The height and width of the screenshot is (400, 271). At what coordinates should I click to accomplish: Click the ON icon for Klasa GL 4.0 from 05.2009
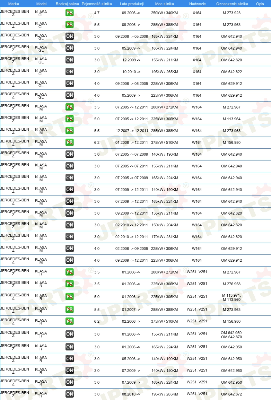click(x=69, y=95)
